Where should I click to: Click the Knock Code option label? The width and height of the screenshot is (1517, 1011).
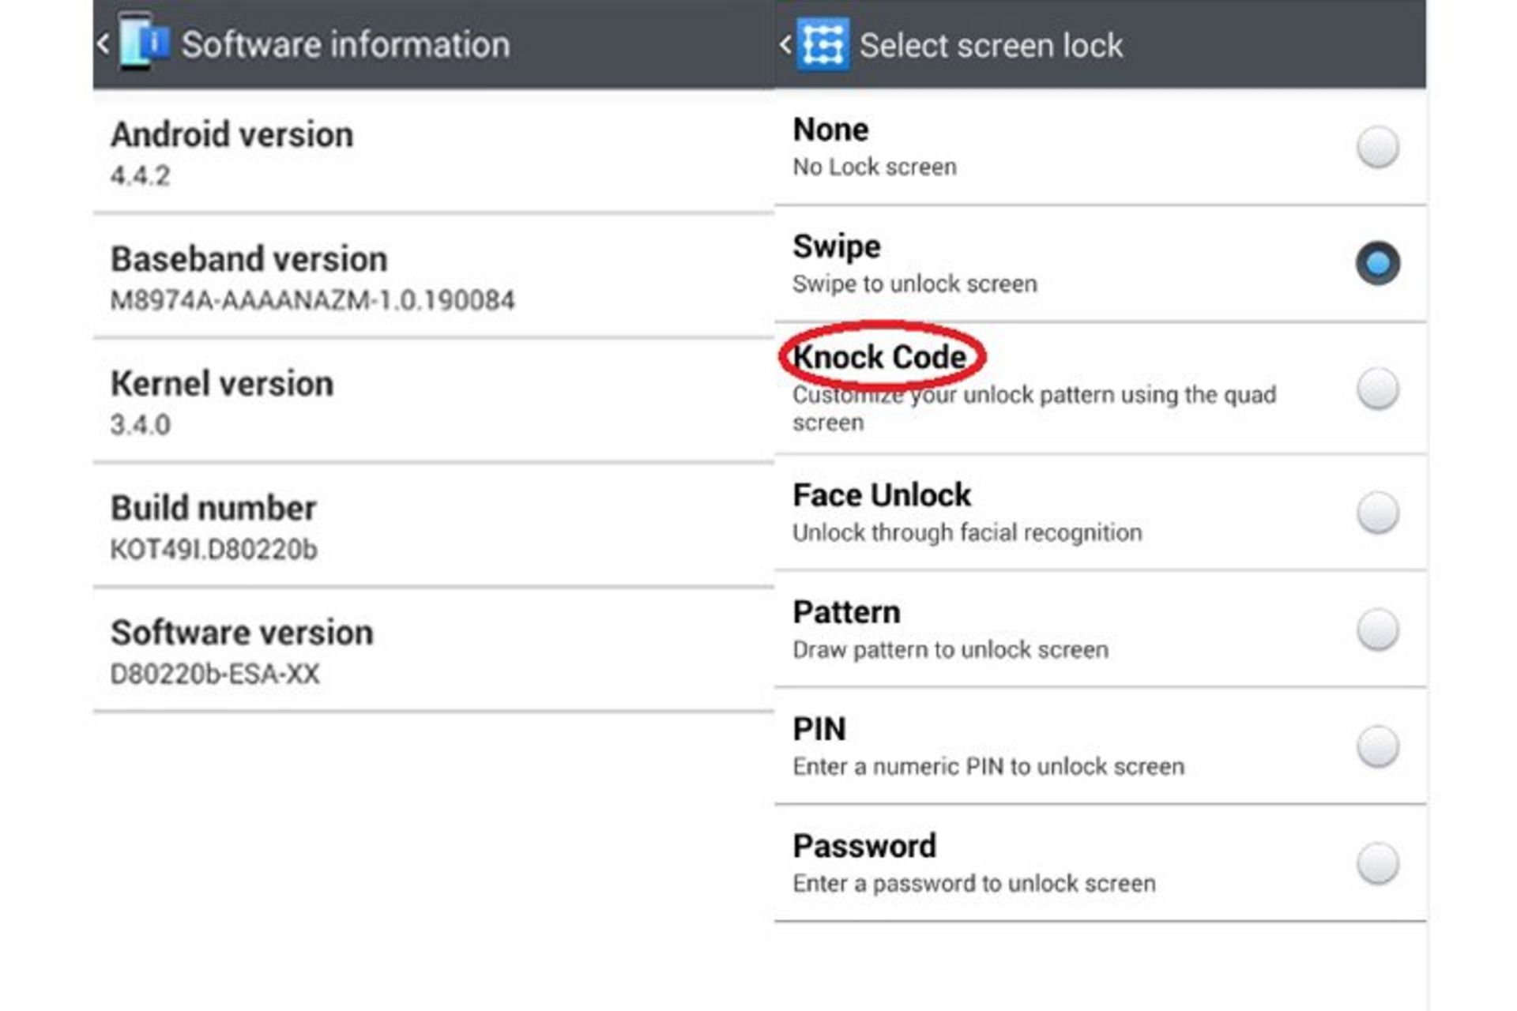[880, 357]
